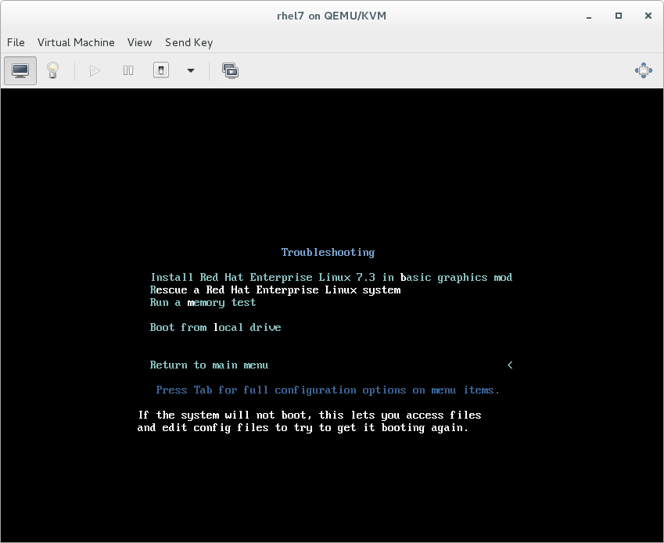This screenshot has height=543, width=664.
Task: Power on the virtual machine
Action: point(95,70)
